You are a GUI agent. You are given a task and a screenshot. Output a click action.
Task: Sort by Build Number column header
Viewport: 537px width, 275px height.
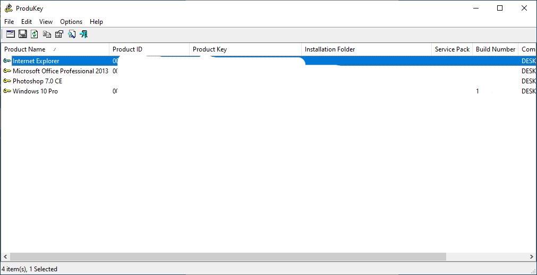496,49
